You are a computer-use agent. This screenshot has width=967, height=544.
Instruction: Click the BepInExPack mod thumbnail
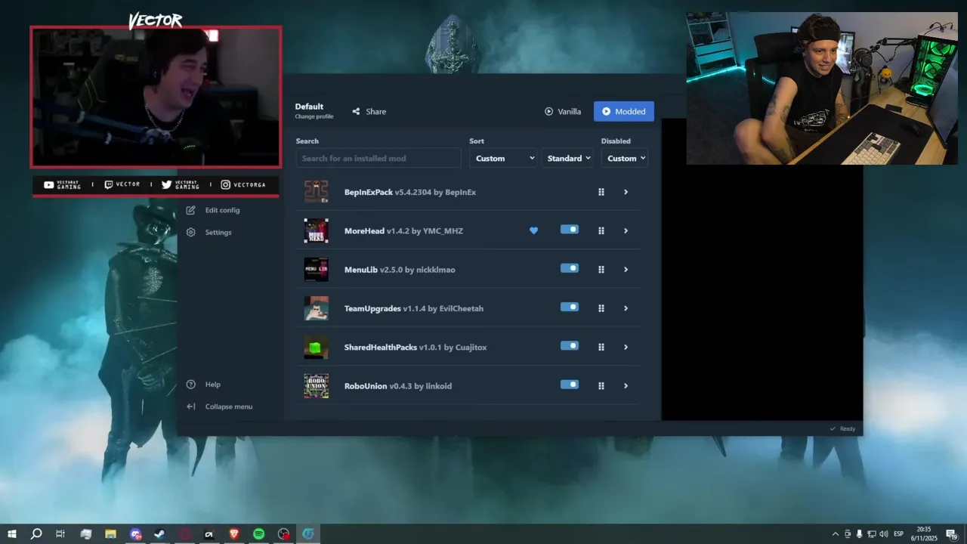(x=316, y=192)
